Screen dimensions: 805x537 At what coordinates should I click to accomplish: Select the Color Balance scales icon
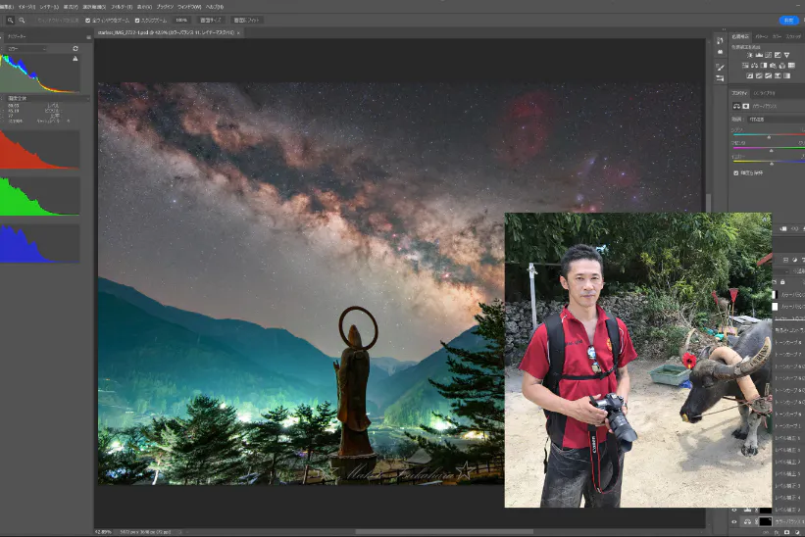pos(754,66)
